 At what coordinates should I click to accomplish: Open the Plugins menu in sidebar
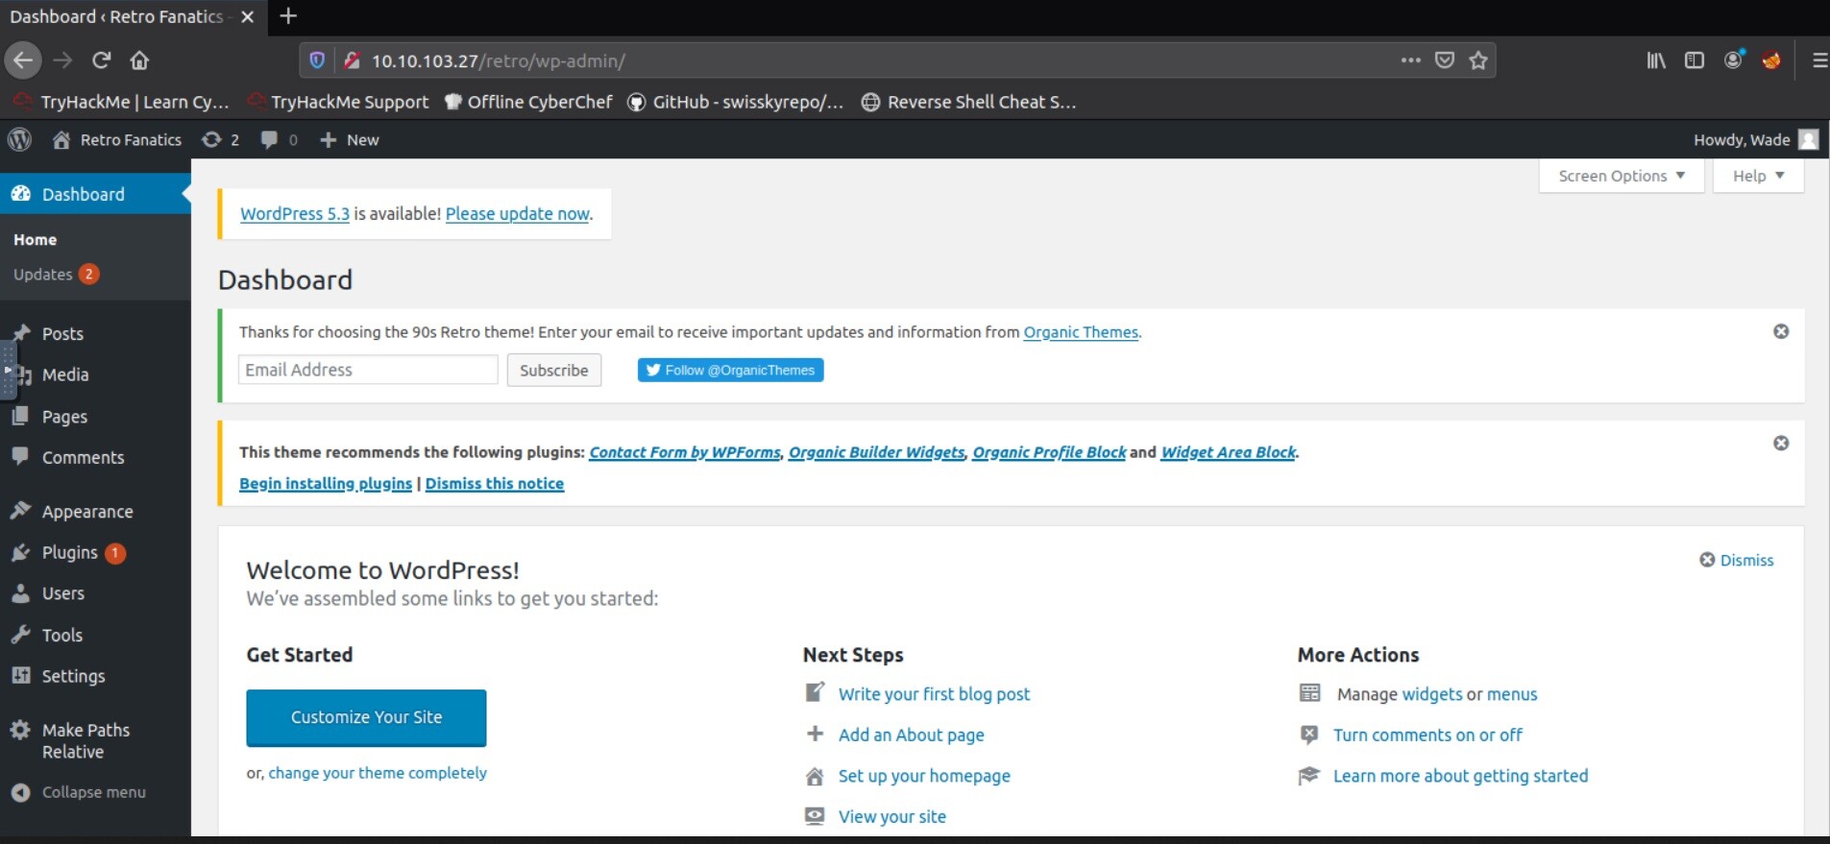[x=69, y=553]
